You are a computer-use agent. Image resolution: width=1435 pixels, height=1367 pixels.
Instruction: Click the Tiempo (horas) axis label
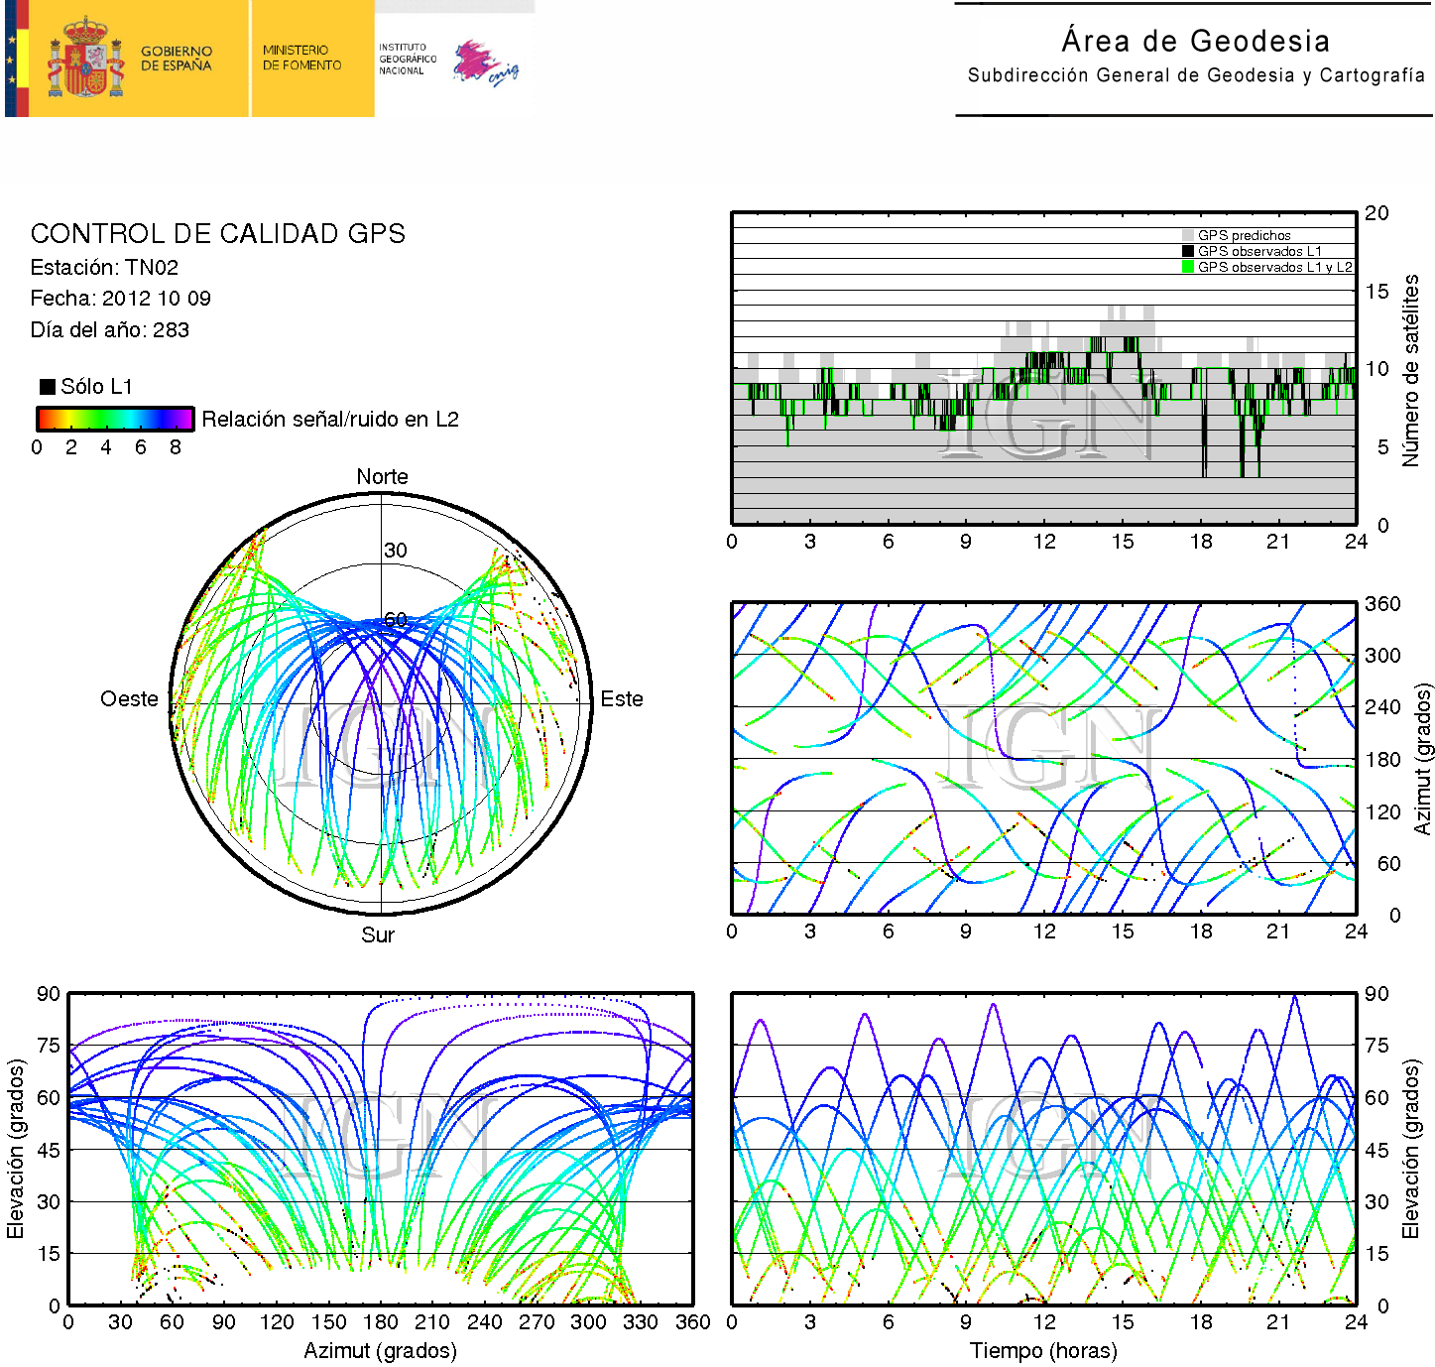pos(1043,1351)
